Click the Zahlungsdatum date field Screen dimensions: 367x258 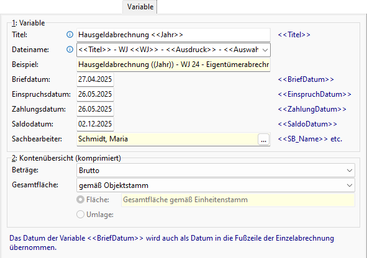95,109
